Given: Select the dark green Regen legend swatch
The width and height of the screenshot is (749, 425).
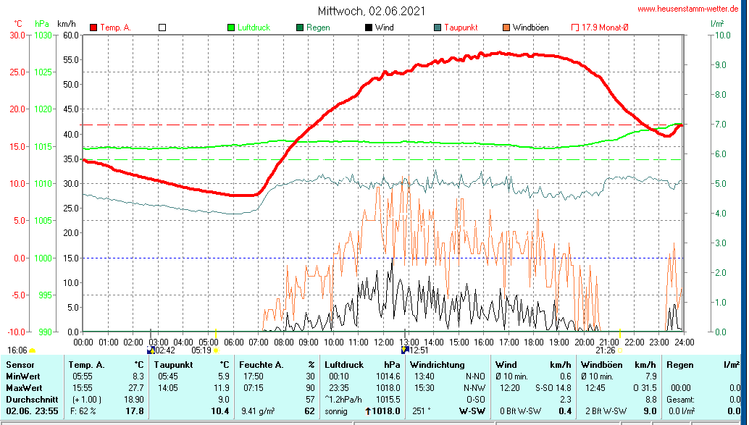Looking at the screenshot, I should pos(300,28).
